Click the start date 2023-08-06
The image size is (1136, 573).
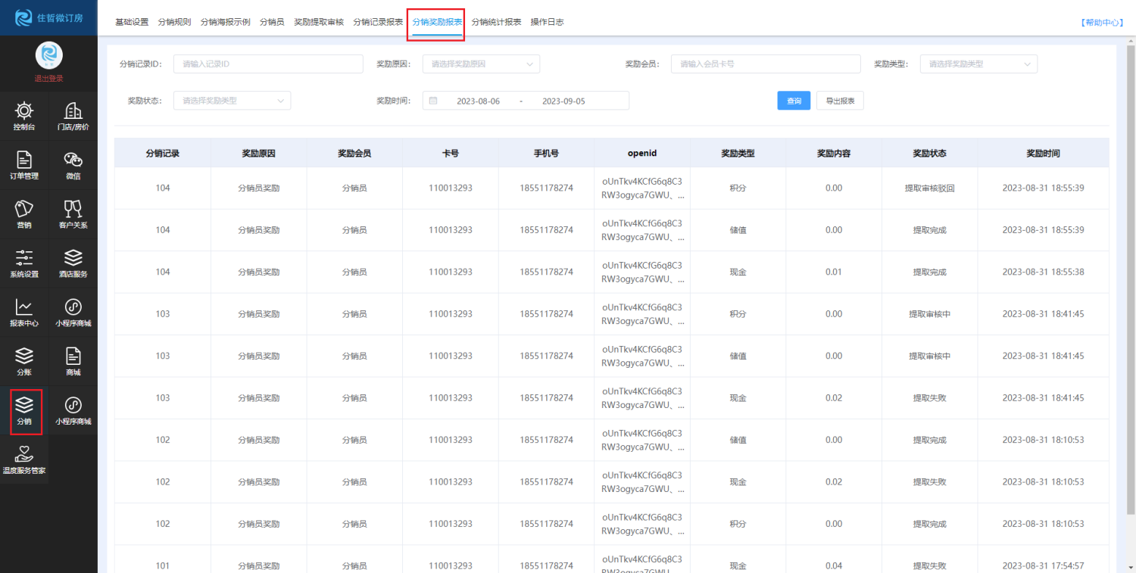point(478,101)
